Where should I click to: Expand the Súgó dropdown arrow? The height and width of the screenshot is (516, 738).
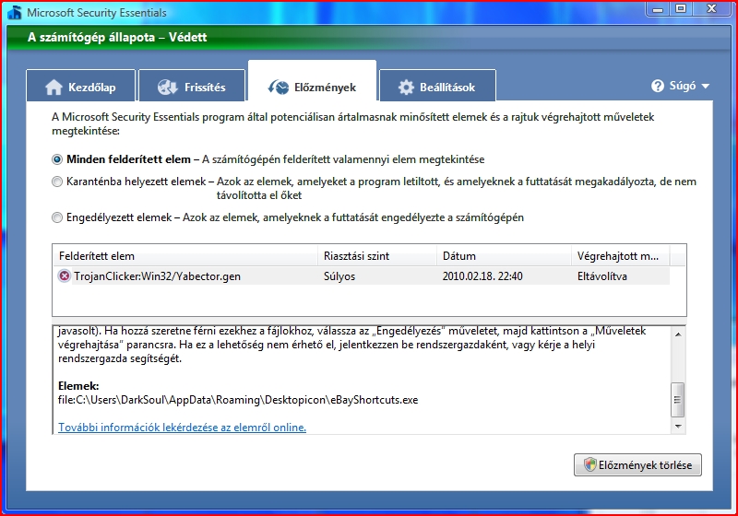705,87
